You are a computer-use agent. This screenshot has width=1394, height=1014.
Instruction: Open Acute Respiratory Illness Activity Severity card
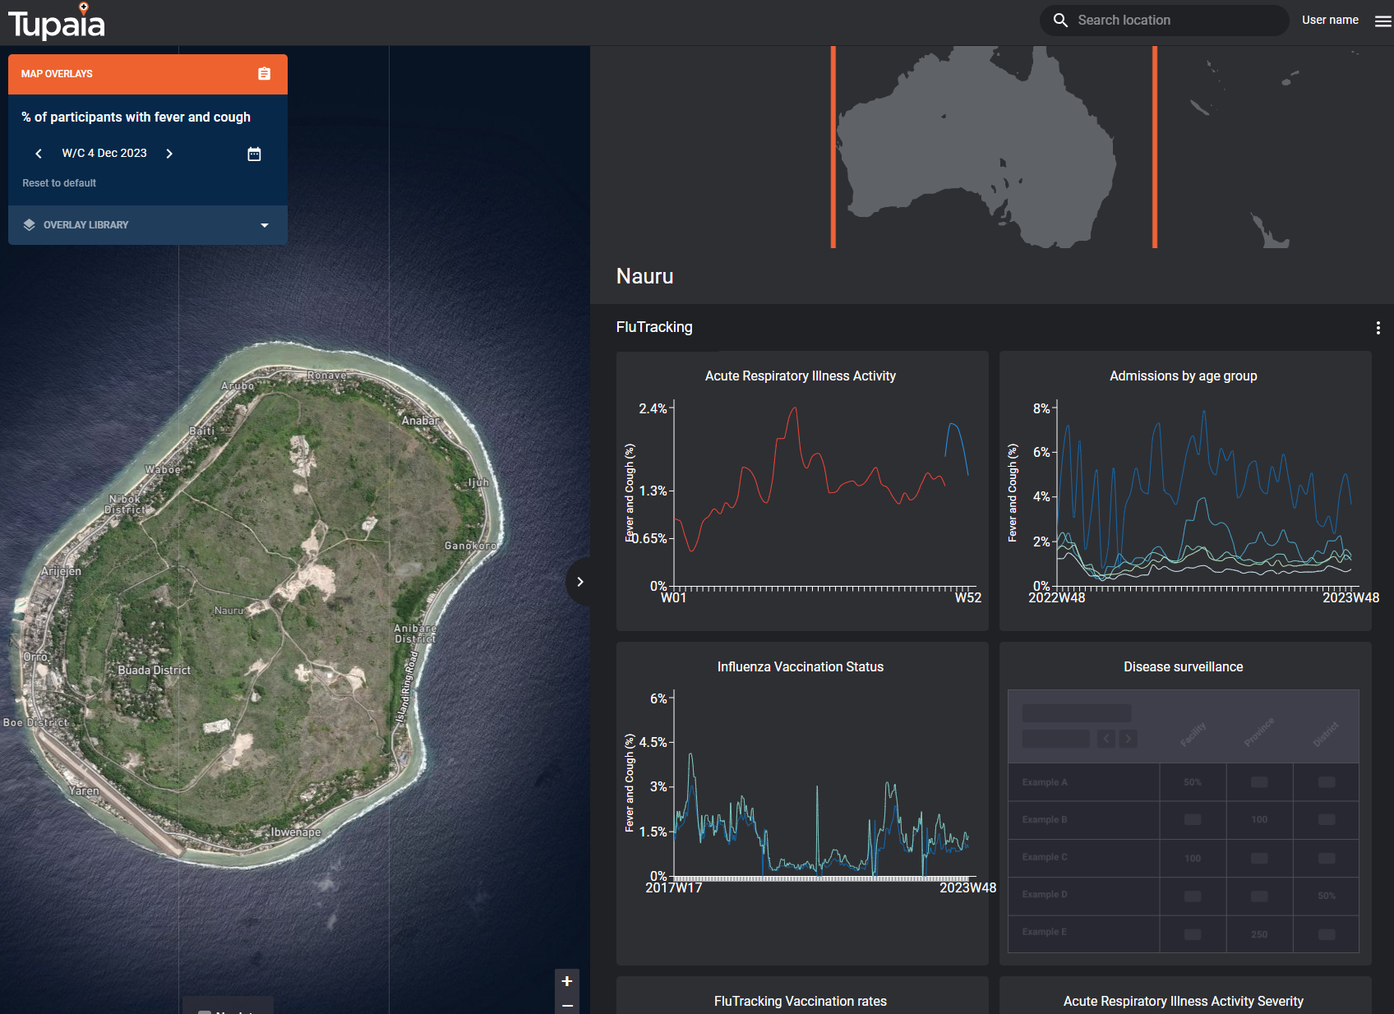pyautogui.click(x=1185, y=996)
